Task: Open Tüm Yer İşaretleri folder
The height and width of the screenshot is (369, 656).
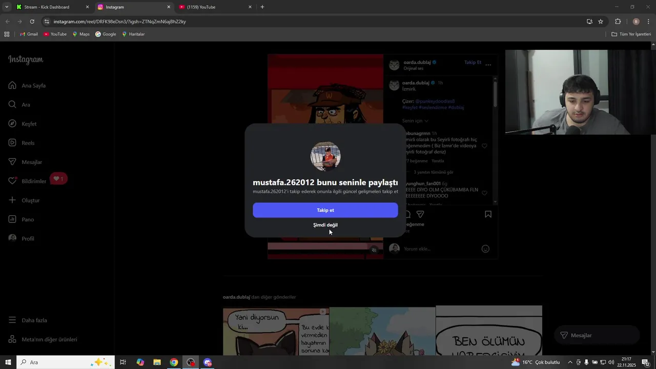Action: coord(631,34)
